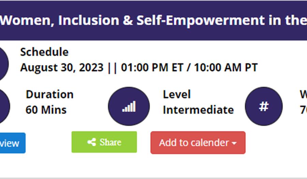Click the partially visible Schedule circle icon
This screenshot has height=179, width=307.
tap(4, 64)
